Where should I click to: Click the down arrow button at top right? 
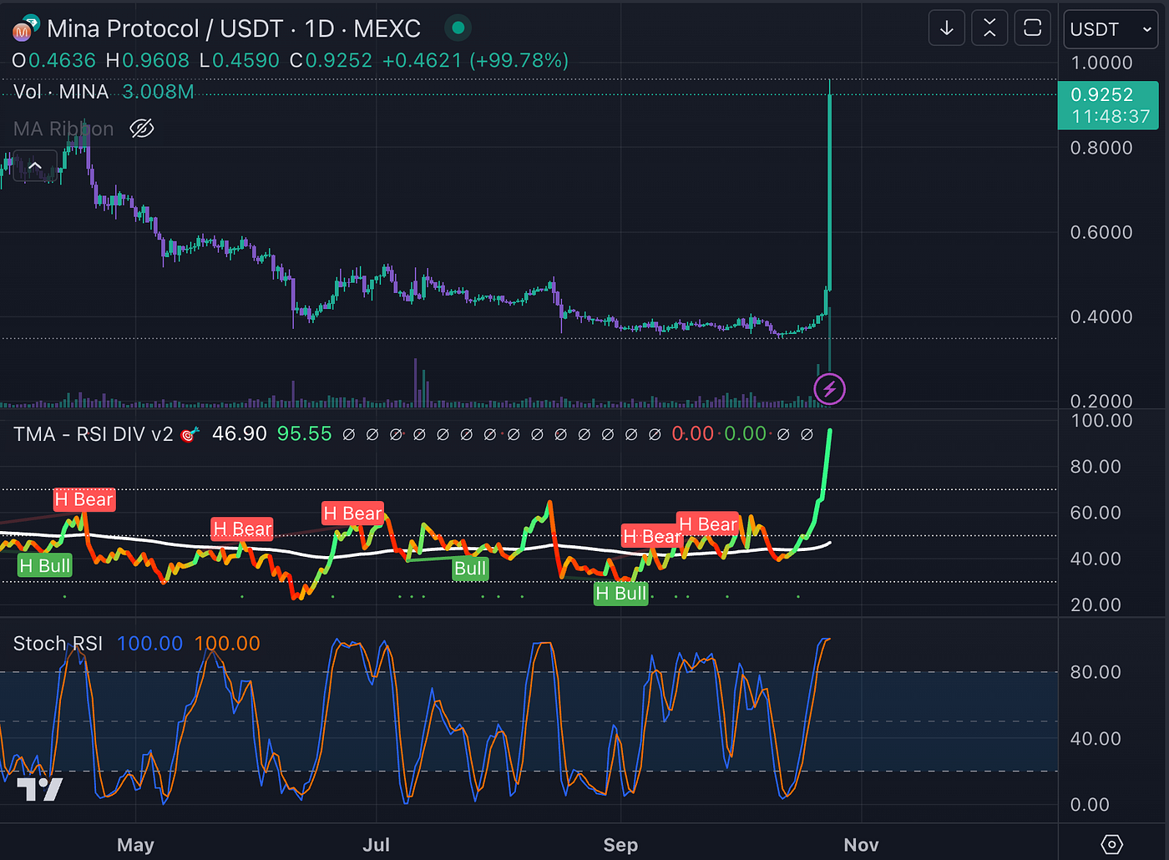click(x=947, y=28)
